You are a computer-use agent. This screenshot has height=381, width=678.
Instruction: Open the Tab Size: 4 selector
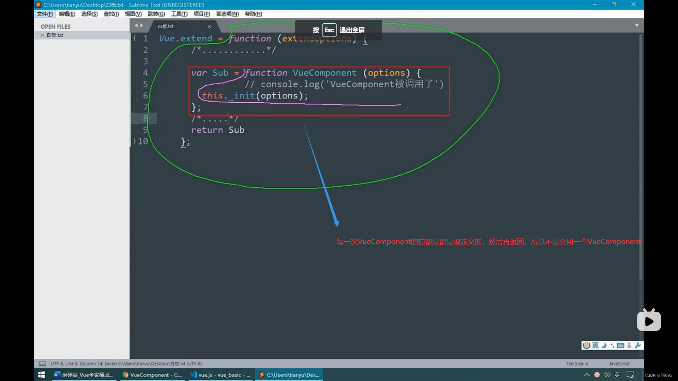pos(577,363)
